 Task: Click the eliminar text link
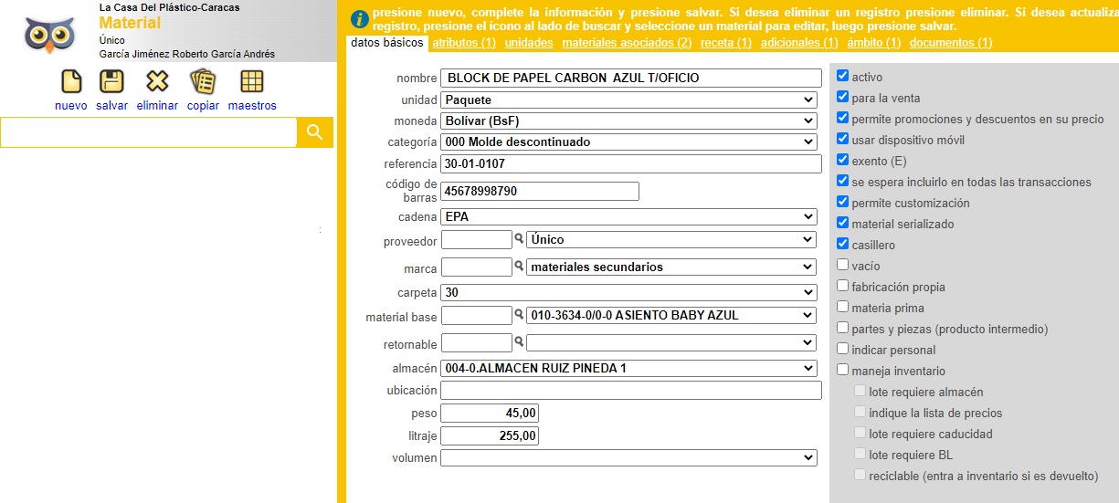pos(157,106)
